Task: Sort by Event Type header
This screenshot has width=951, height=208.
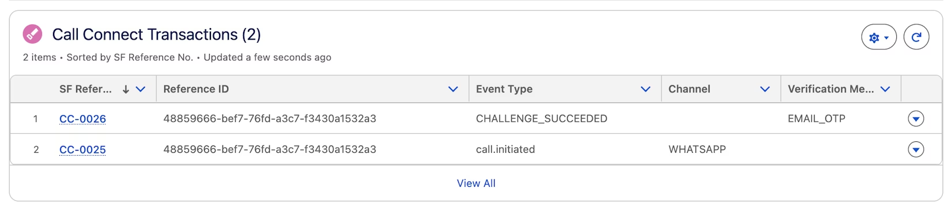Action: pyautogui.click(x=504, y=89)
